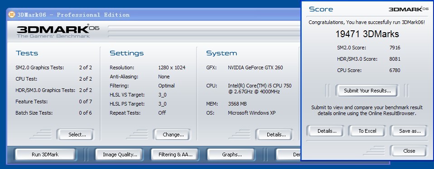Click the 3DMARK06 logo in main window
Image resolution: width=434 pixels, height=169 pixels.
pos(58,31)
